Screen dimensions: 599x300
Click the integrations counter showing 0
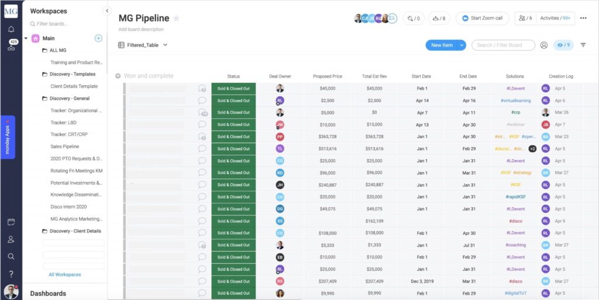click(x=414, y=18)
